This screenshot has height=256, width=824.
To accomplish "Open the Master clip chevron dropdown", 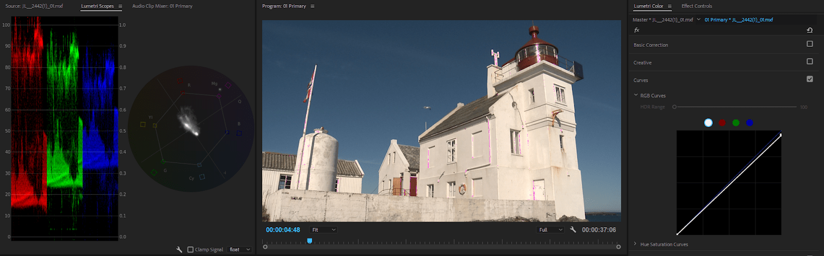I will tap(698, 20).
